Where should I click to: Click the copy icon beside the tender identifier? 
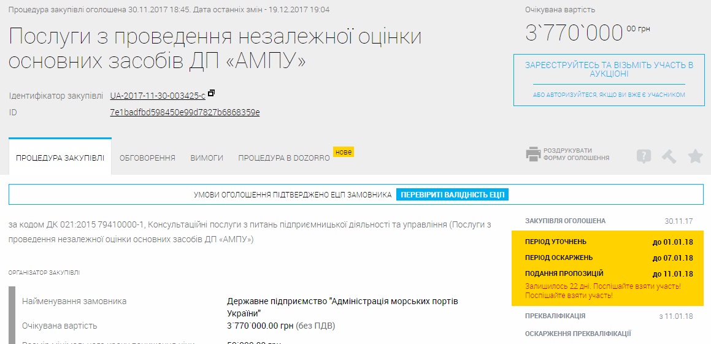coord(212,94)
